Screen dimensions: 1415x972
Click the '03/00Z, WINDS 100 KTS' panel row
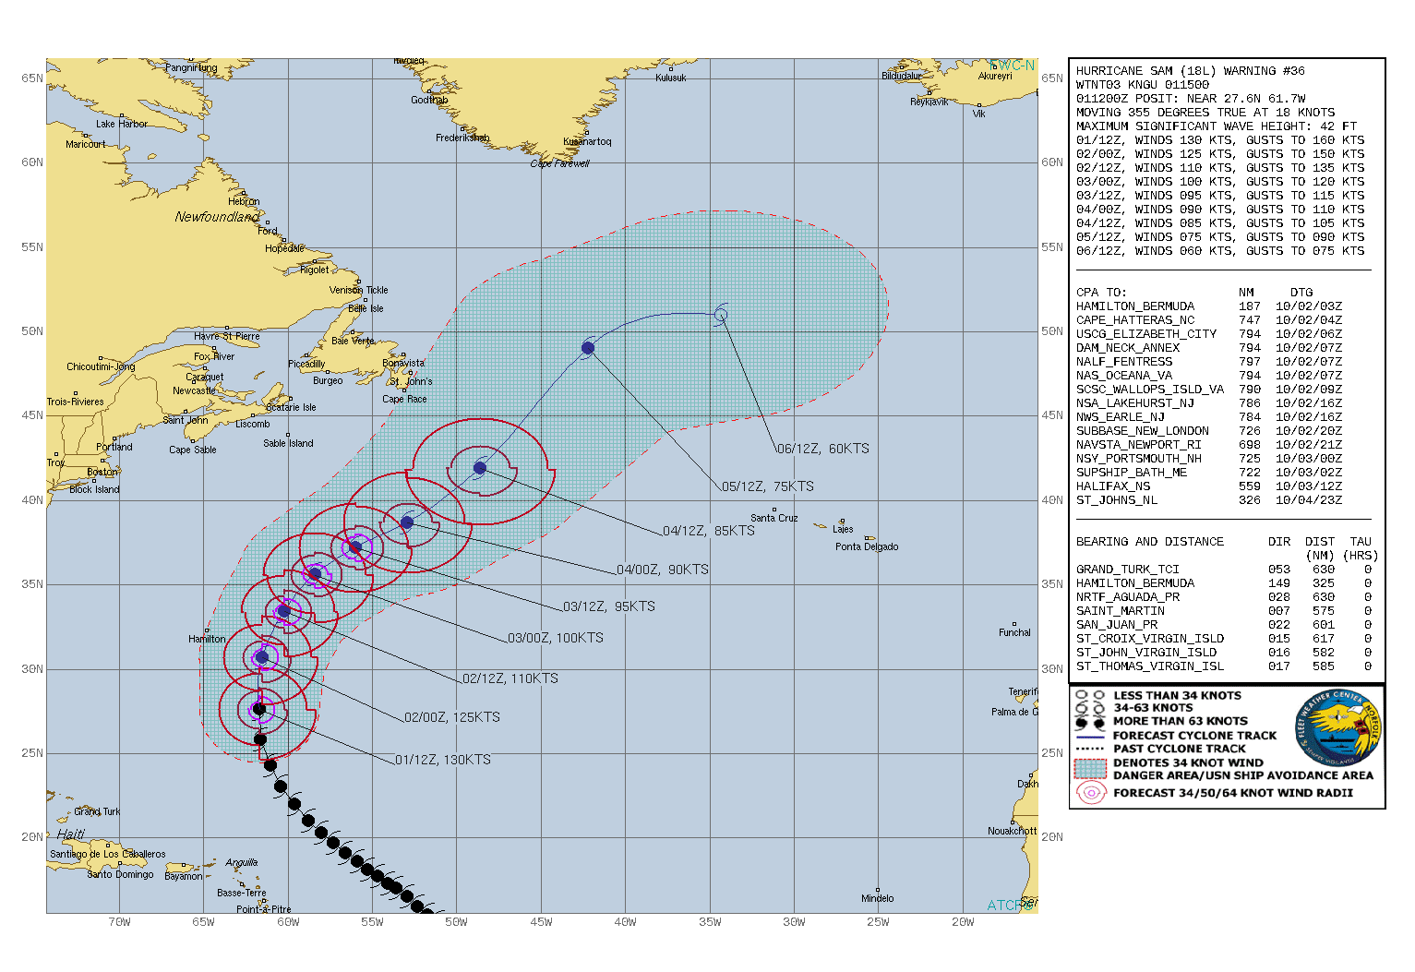coord(1220,182)
